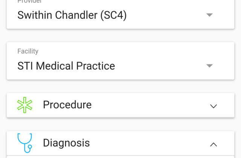Click empty space in the Diagnosis header row
This screenshot has height=158, width=241.
[151, 143]
